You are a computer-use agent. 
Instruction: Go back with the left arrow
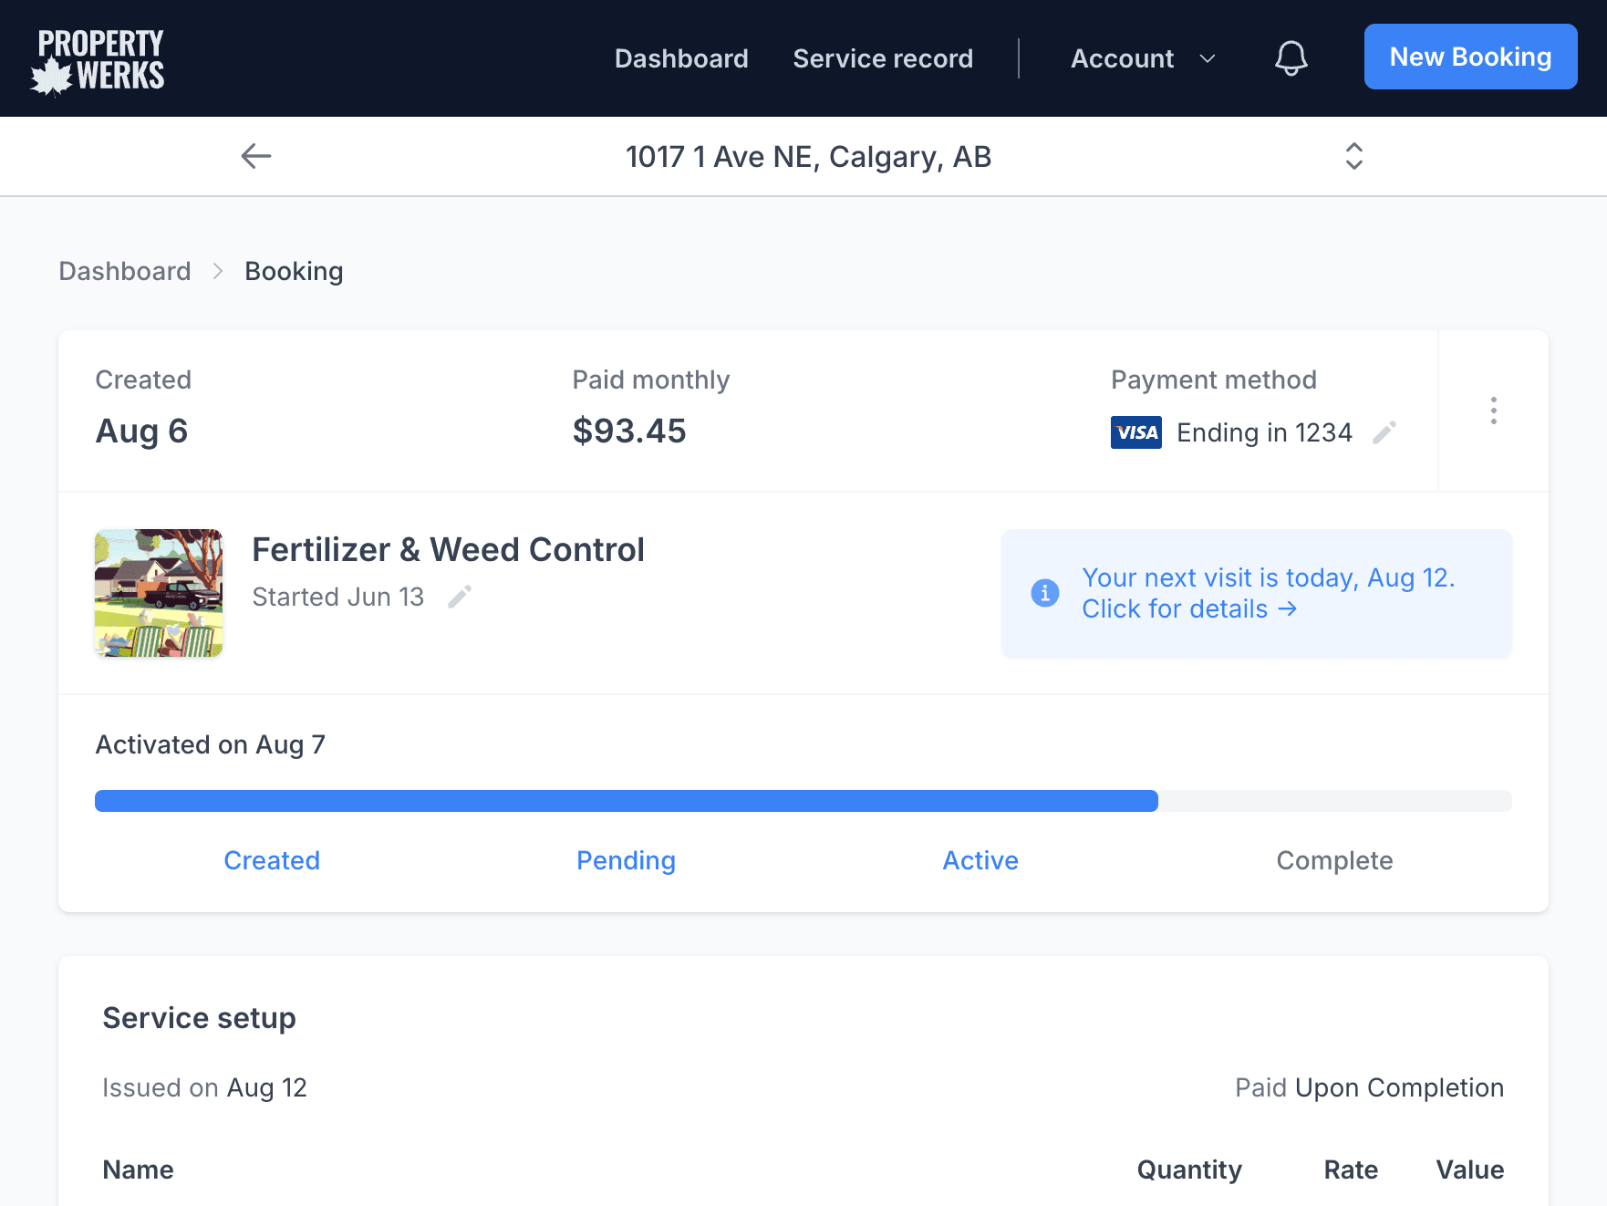tap(256, 156)
